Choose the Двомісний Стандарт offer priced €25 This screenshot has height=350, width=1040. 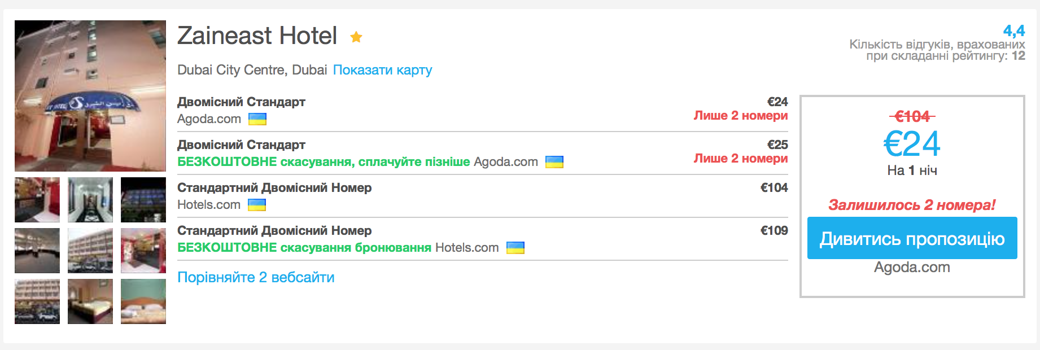241,145
